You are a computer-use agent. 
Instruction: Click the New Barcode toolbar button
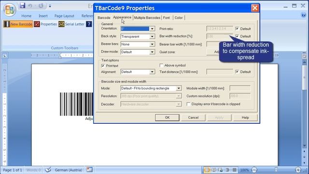coord(18,24)
